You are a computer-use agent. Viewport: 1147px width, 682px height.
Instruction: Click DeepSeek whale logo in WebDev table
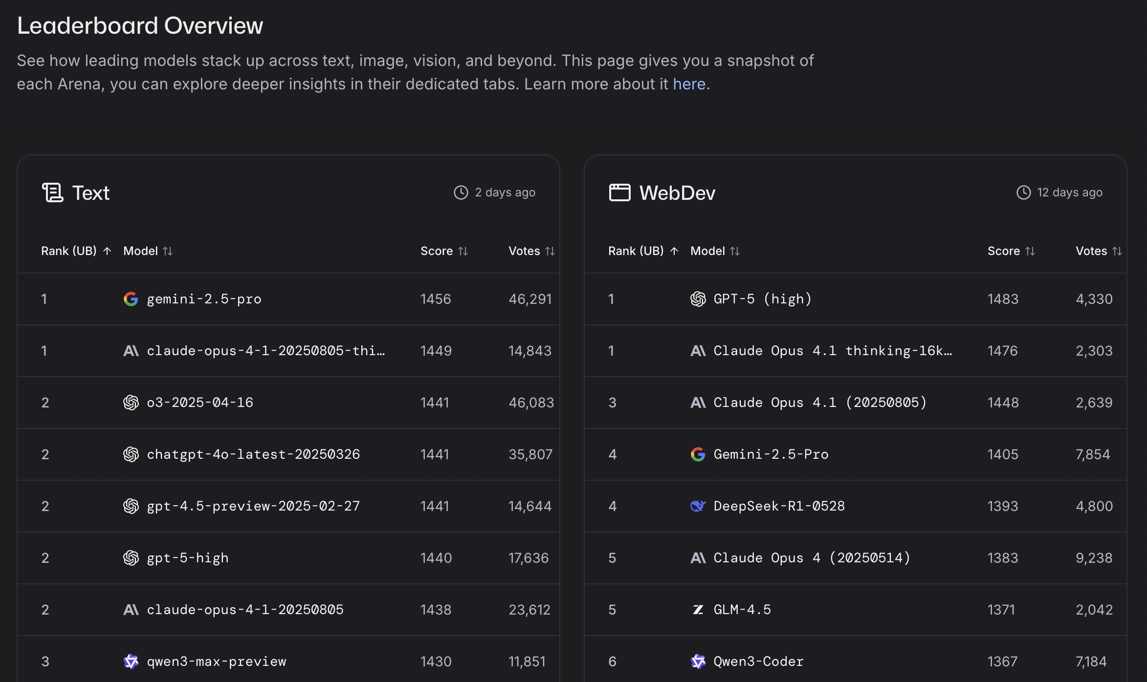tap(698, 506)
